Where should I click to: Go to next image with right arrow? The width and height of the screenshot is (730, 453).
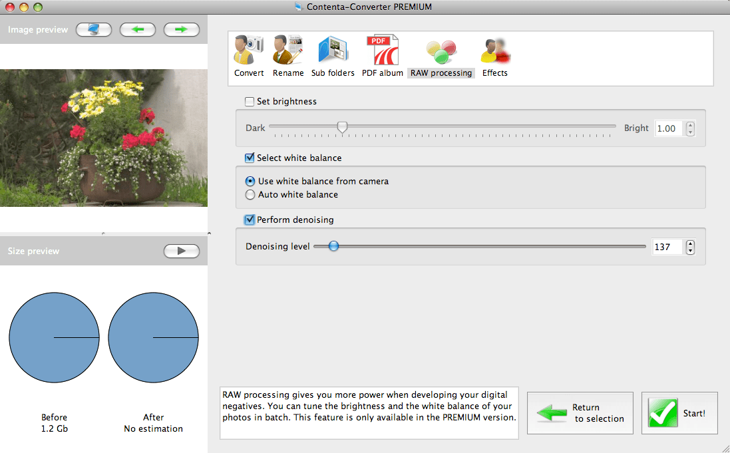[x=181, y=29]
